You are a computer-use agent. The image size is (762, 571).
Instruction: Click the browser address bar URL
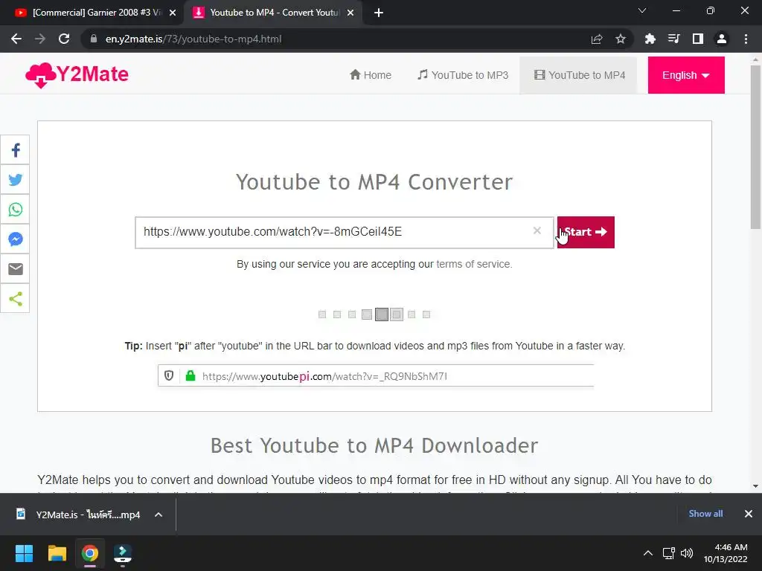pos(193,39)
